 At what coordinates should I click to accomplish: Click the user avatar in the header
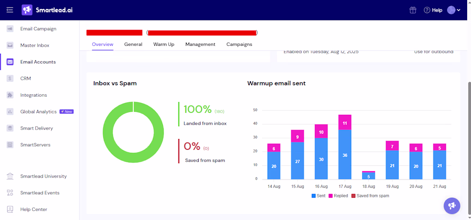[451, 10]
